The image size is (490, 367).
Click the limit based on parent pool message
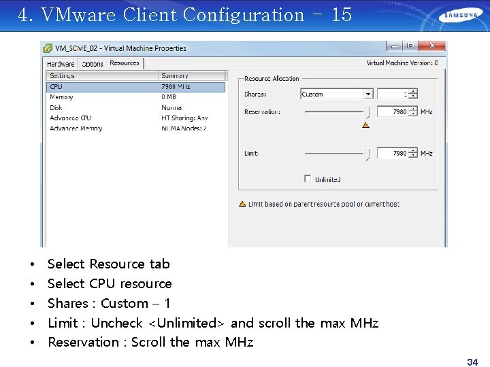point(324,204)
